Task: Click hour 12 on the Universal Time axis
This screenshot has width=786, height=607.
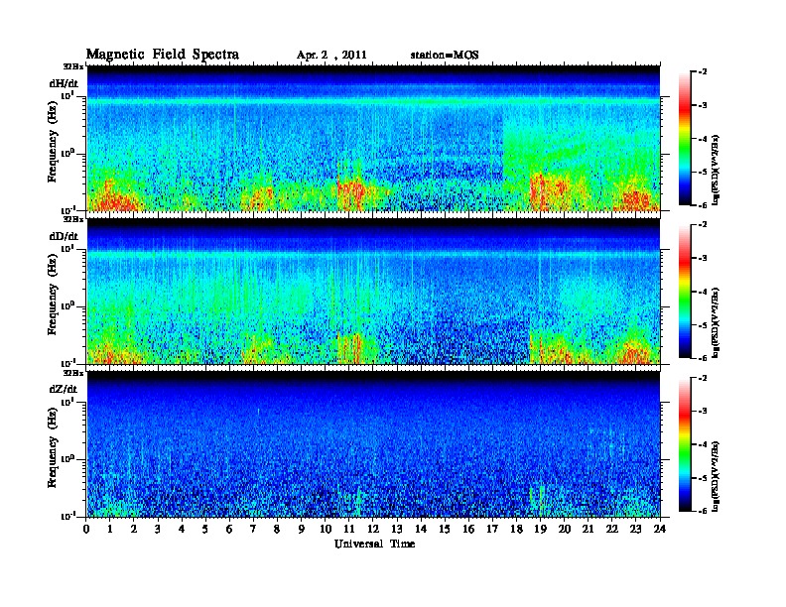Action: pos(373,529)
